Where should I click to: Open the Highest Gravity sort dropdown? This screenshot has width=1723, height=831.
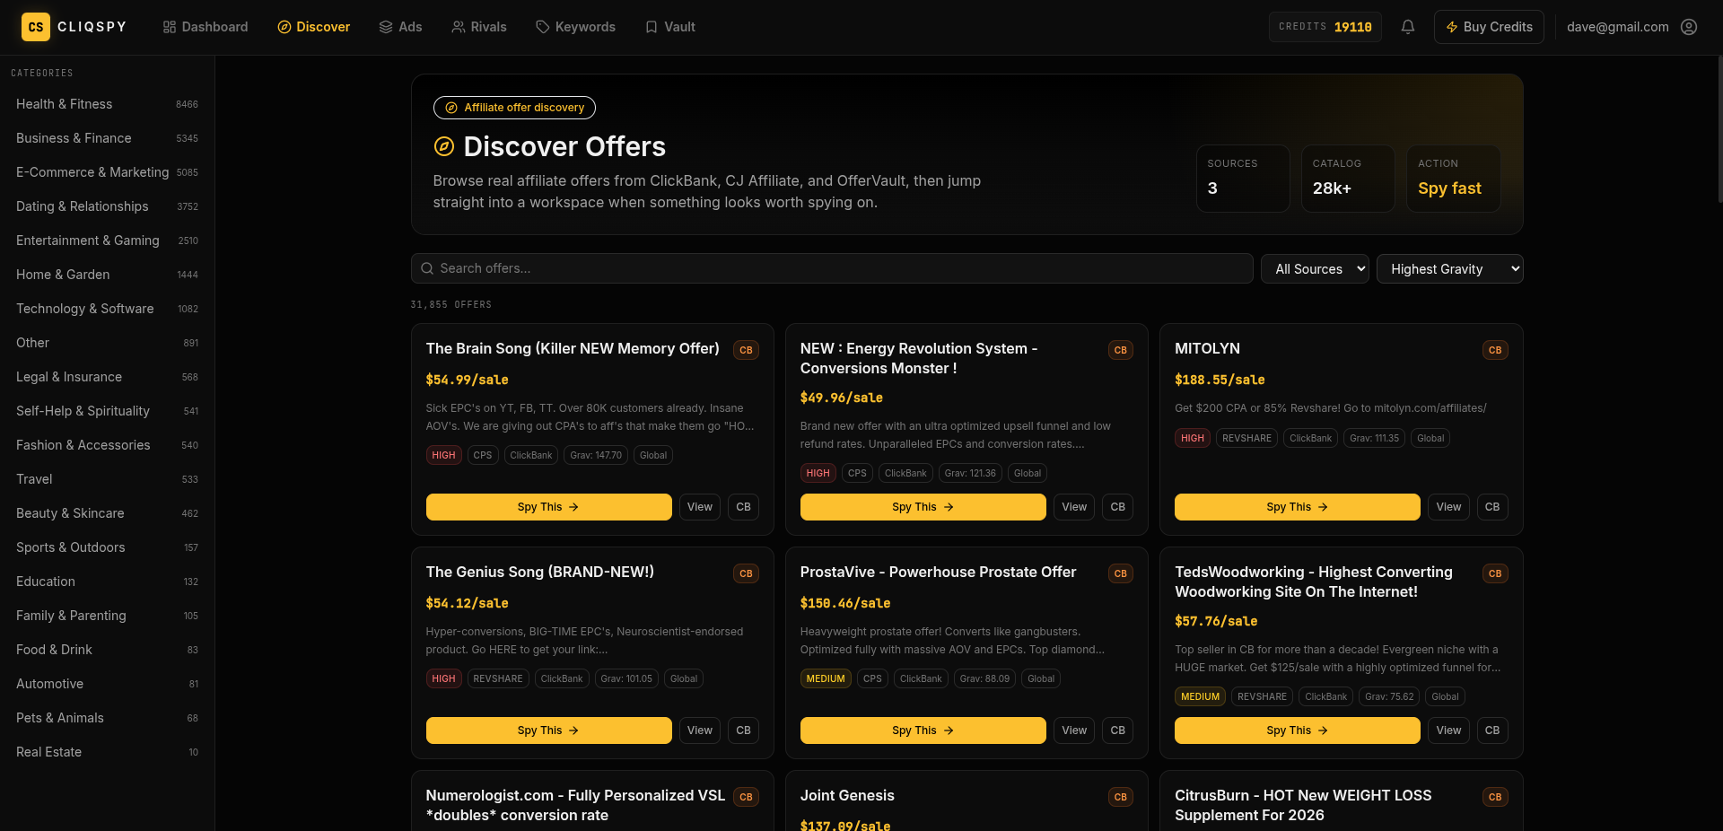(x=1449, y=268)
